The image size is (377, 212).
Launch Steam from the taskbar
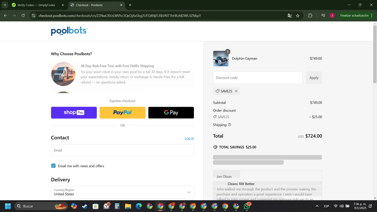(x=85, y=206)
